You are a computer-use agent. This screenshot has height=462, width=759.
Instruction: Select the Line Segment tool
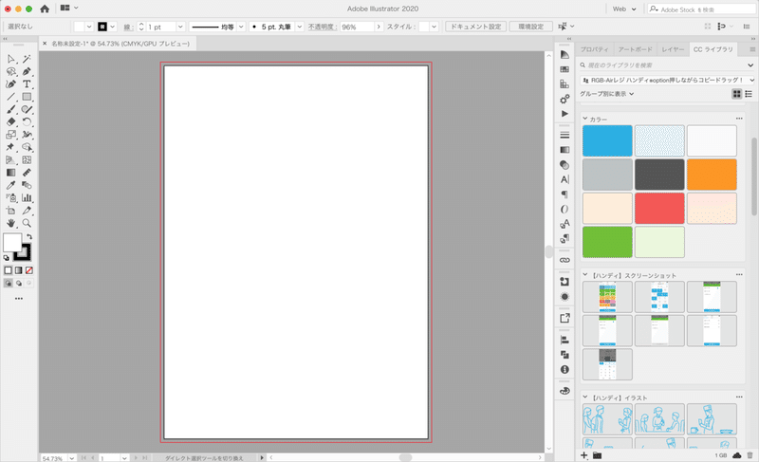point(10,97)
